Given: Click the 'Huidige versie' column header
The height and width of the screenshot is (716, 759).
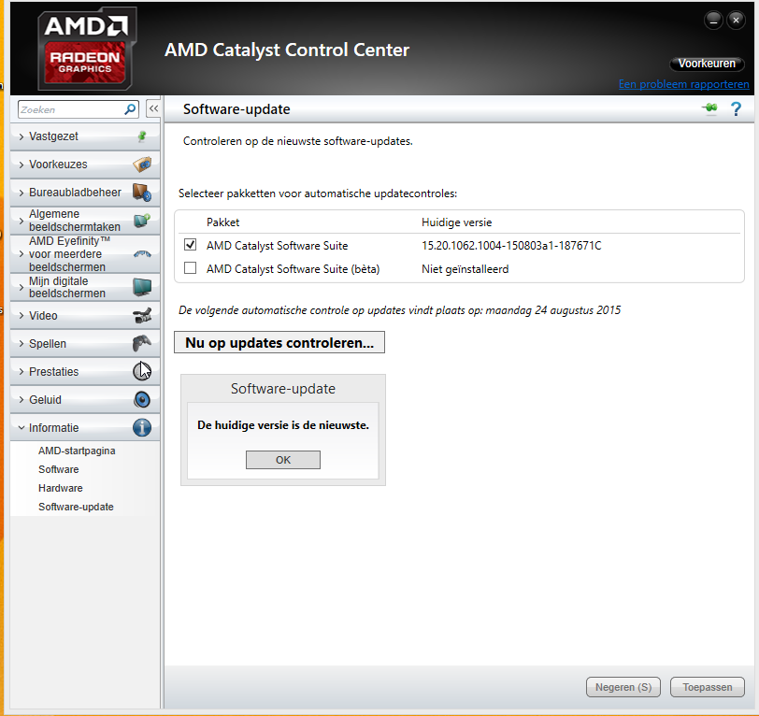Looking at the screenshot, I should click(x=456, y=222).
